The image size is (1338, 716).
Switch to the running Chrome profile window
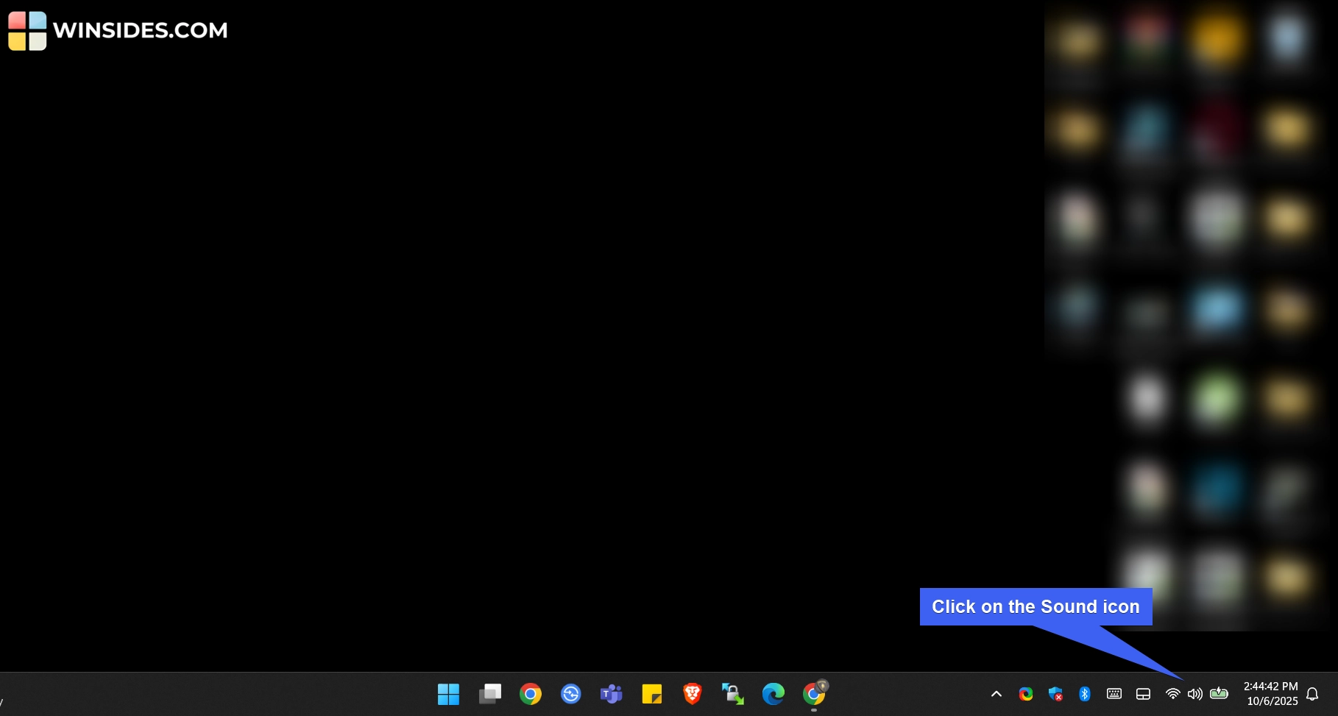pos(814,694)
